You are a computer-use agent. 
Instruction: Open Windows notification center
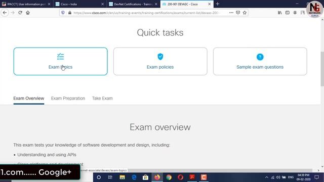pos(316,177)
